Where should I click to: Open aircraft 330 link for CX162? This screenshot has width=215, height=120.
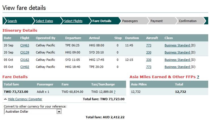pyautogui.click(x=149, y=60)
